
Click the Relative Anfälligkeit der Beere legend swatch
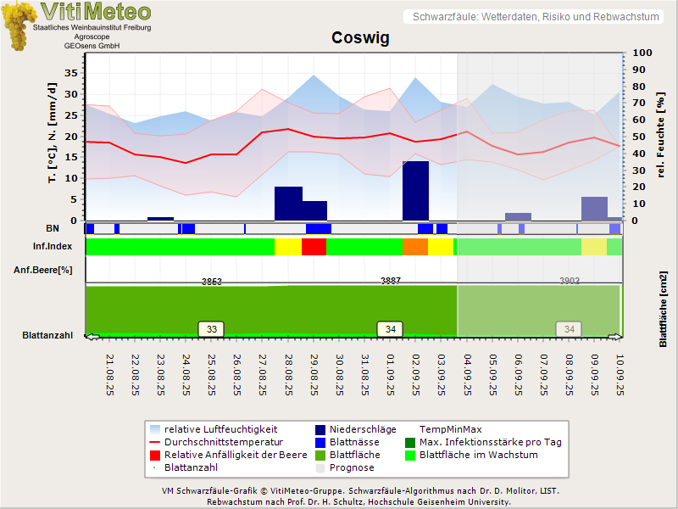pyautogui.click(x=155, y=455)
